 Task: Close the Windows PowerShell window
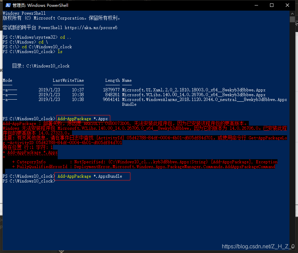point(287,5)
